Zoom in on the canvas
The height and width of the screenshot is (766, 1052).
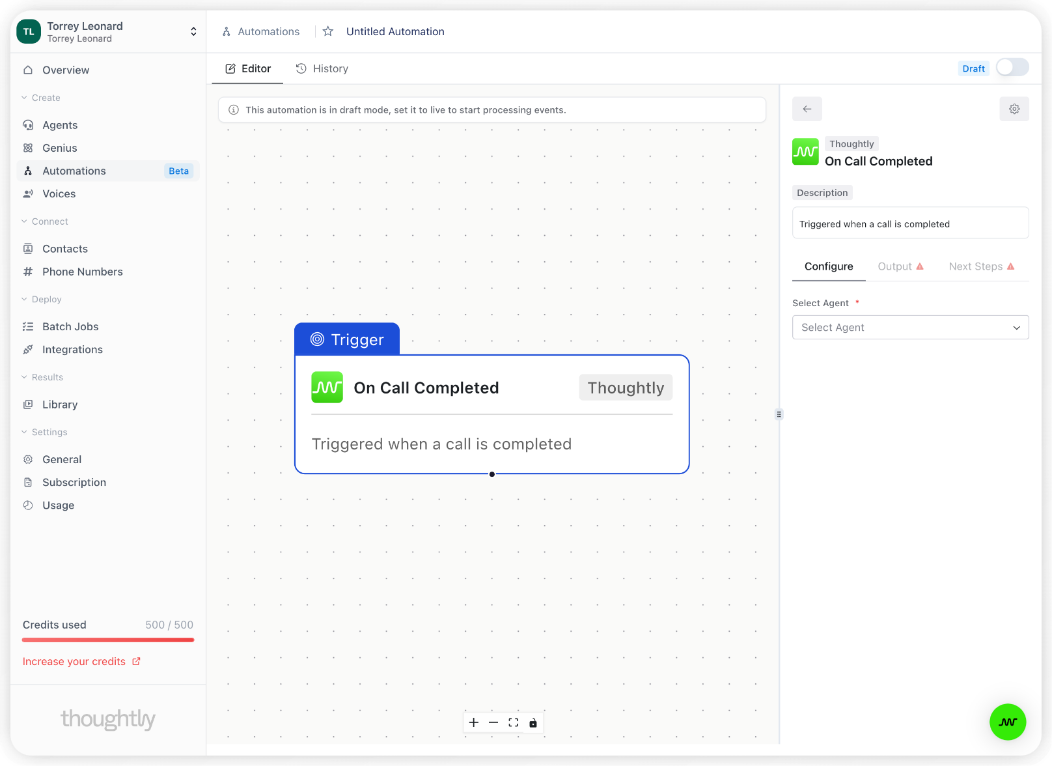(474, 722)
